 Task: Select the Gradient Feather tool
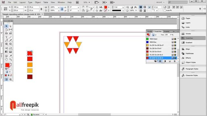point(10,52)
